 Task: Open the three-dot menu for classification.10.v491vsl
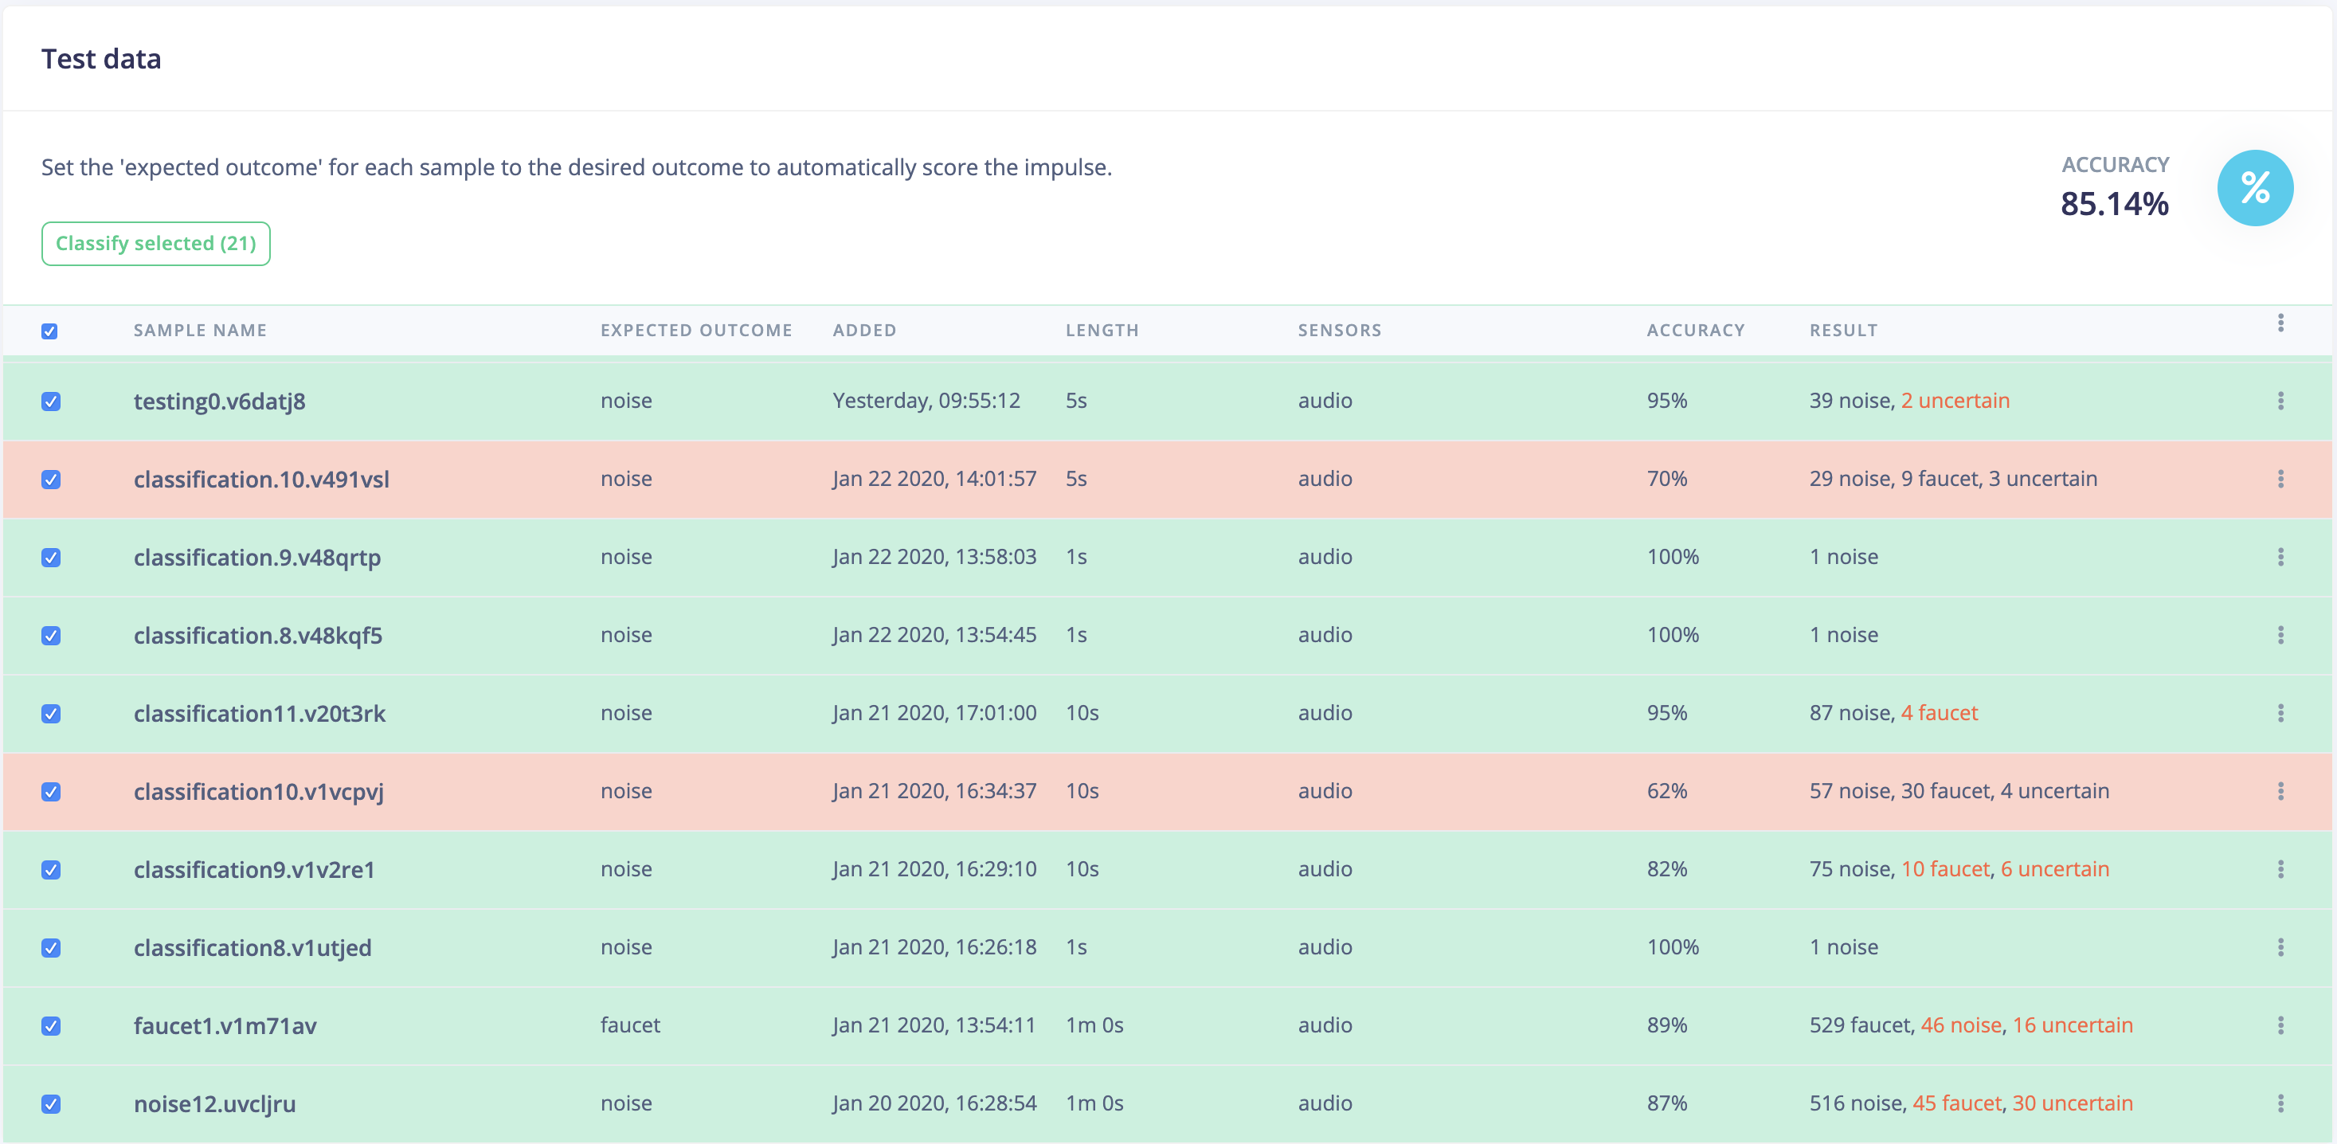pyautogui.click(x=2280, y=479)
